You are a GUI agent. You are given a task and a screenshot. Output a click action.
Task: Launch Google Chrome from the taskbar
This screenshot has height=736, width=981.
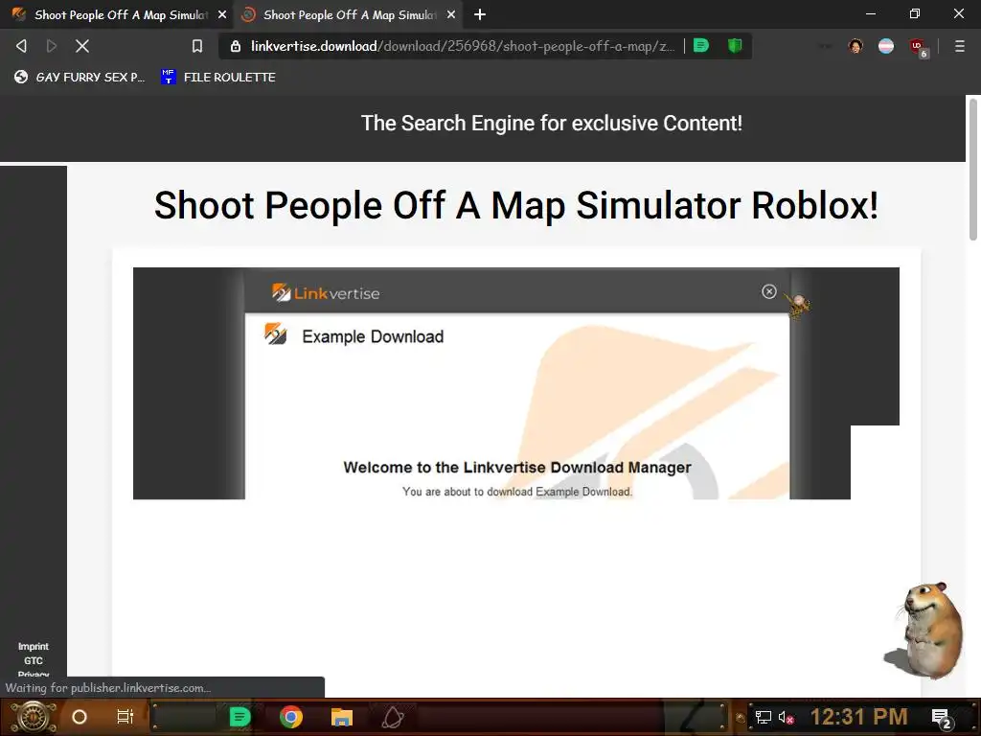[x=291, y=717]
